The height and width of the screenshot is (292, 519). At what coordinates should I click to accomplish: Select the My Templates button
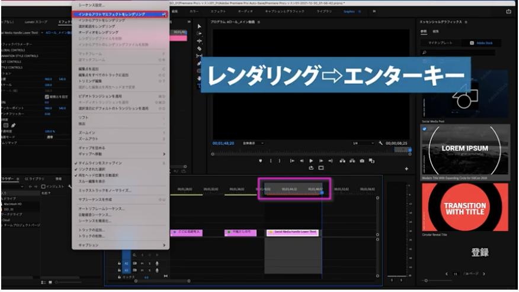tap(440, 43)
